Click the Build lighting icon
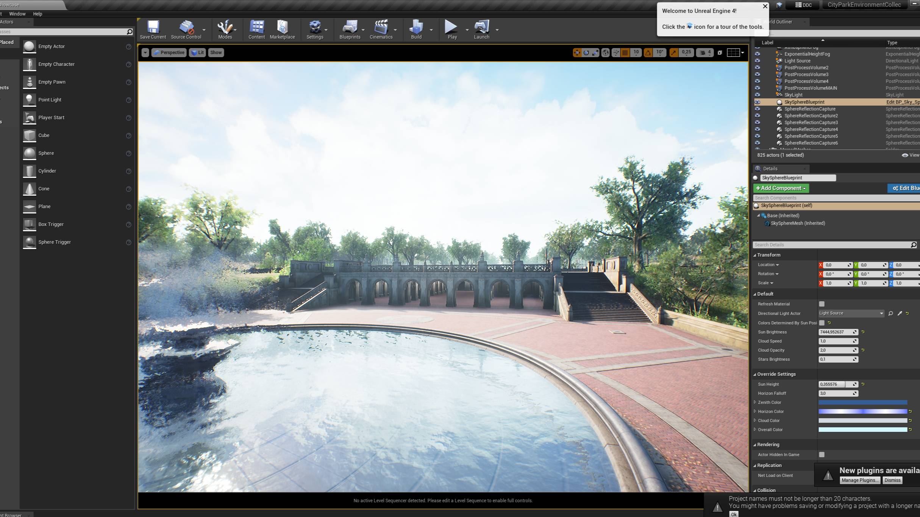The width and height of the screenshot is (920, 517). click(416, 30)
